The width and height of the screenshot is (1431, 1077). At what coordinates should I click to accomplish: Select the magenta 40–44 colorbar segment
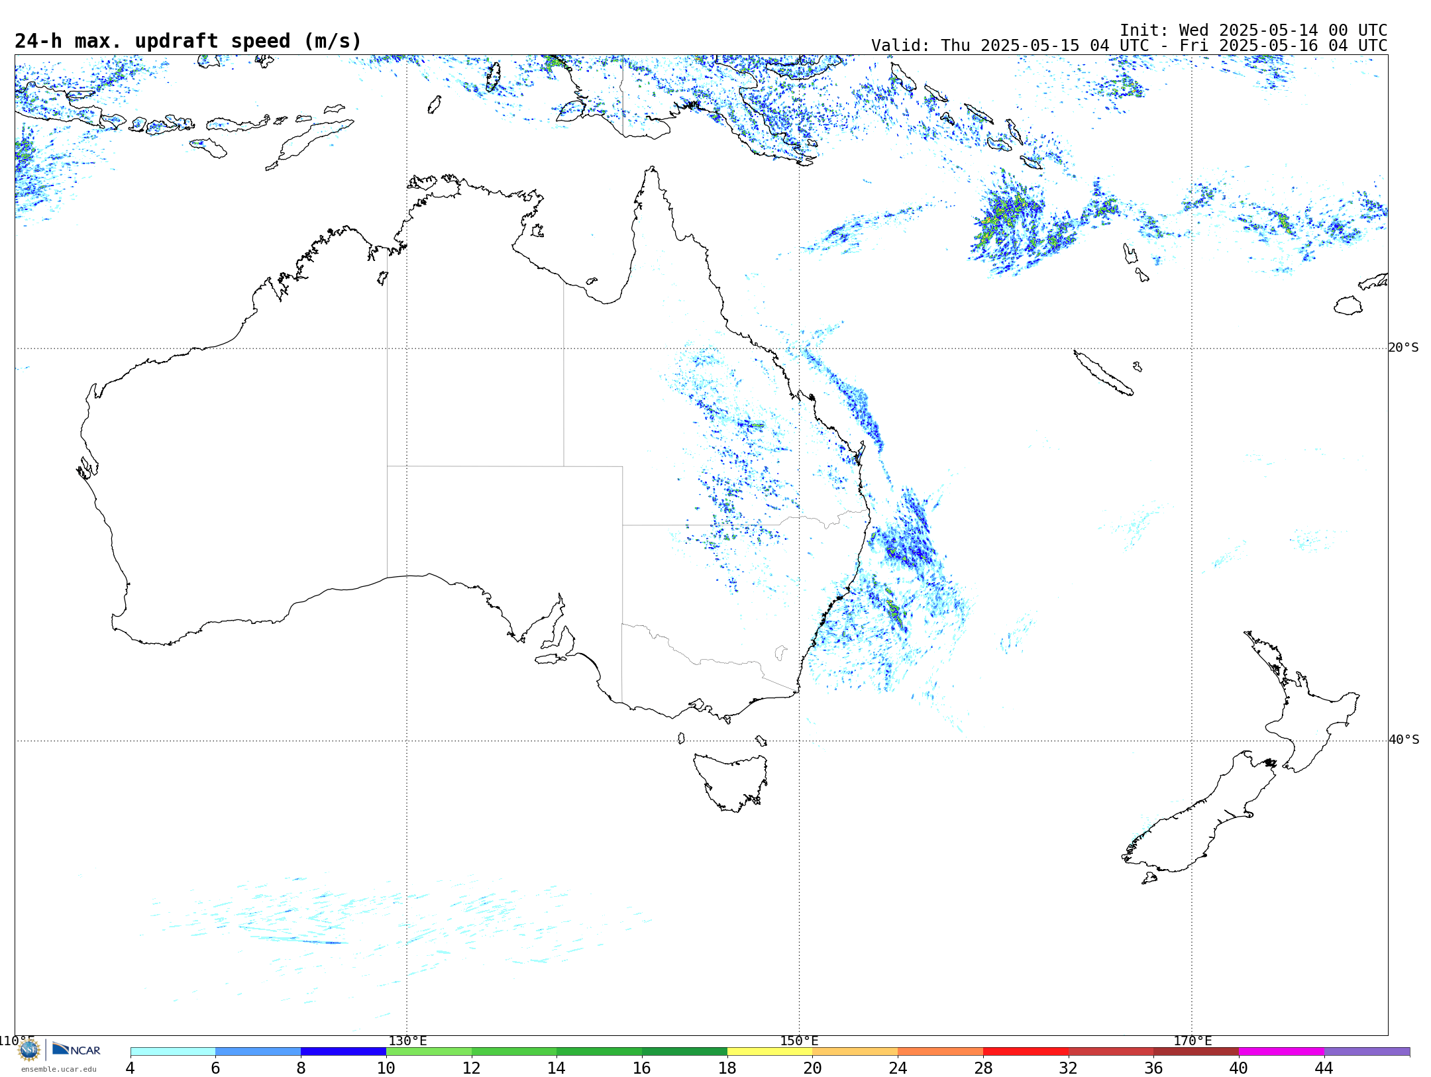pos(1281,1052)
